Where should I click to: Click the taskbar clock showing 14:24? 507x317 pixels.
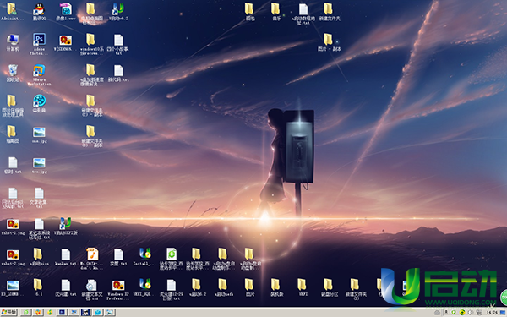(492, 313)
